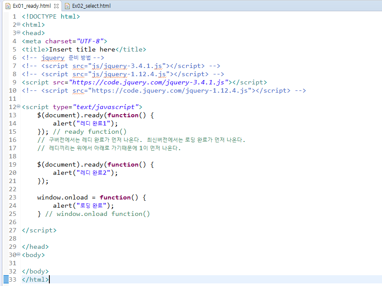
Task: Click line number 22 in the gutter
Action: tap(13, 190)
